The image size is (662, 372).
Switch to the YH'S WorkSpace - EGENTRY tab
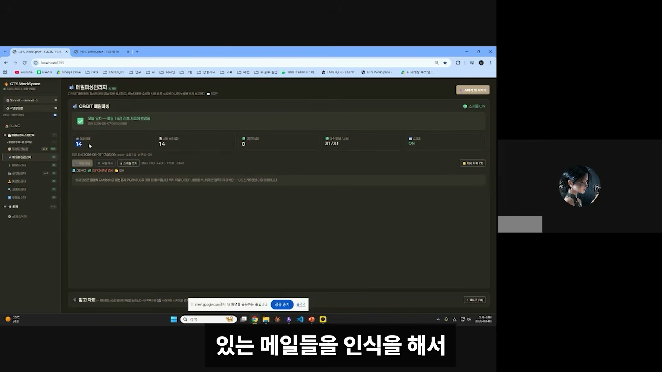click(99, 52)
